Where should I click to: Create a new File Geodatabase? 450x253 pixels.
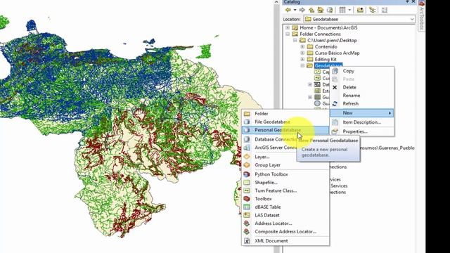point(285,122)
